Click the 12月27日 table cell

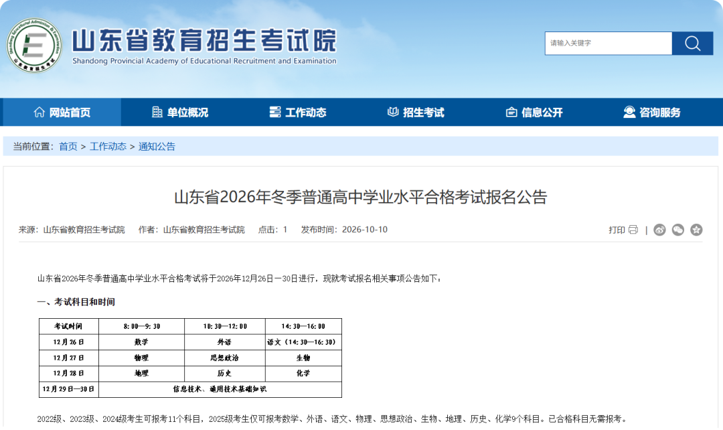click(69, 358)
